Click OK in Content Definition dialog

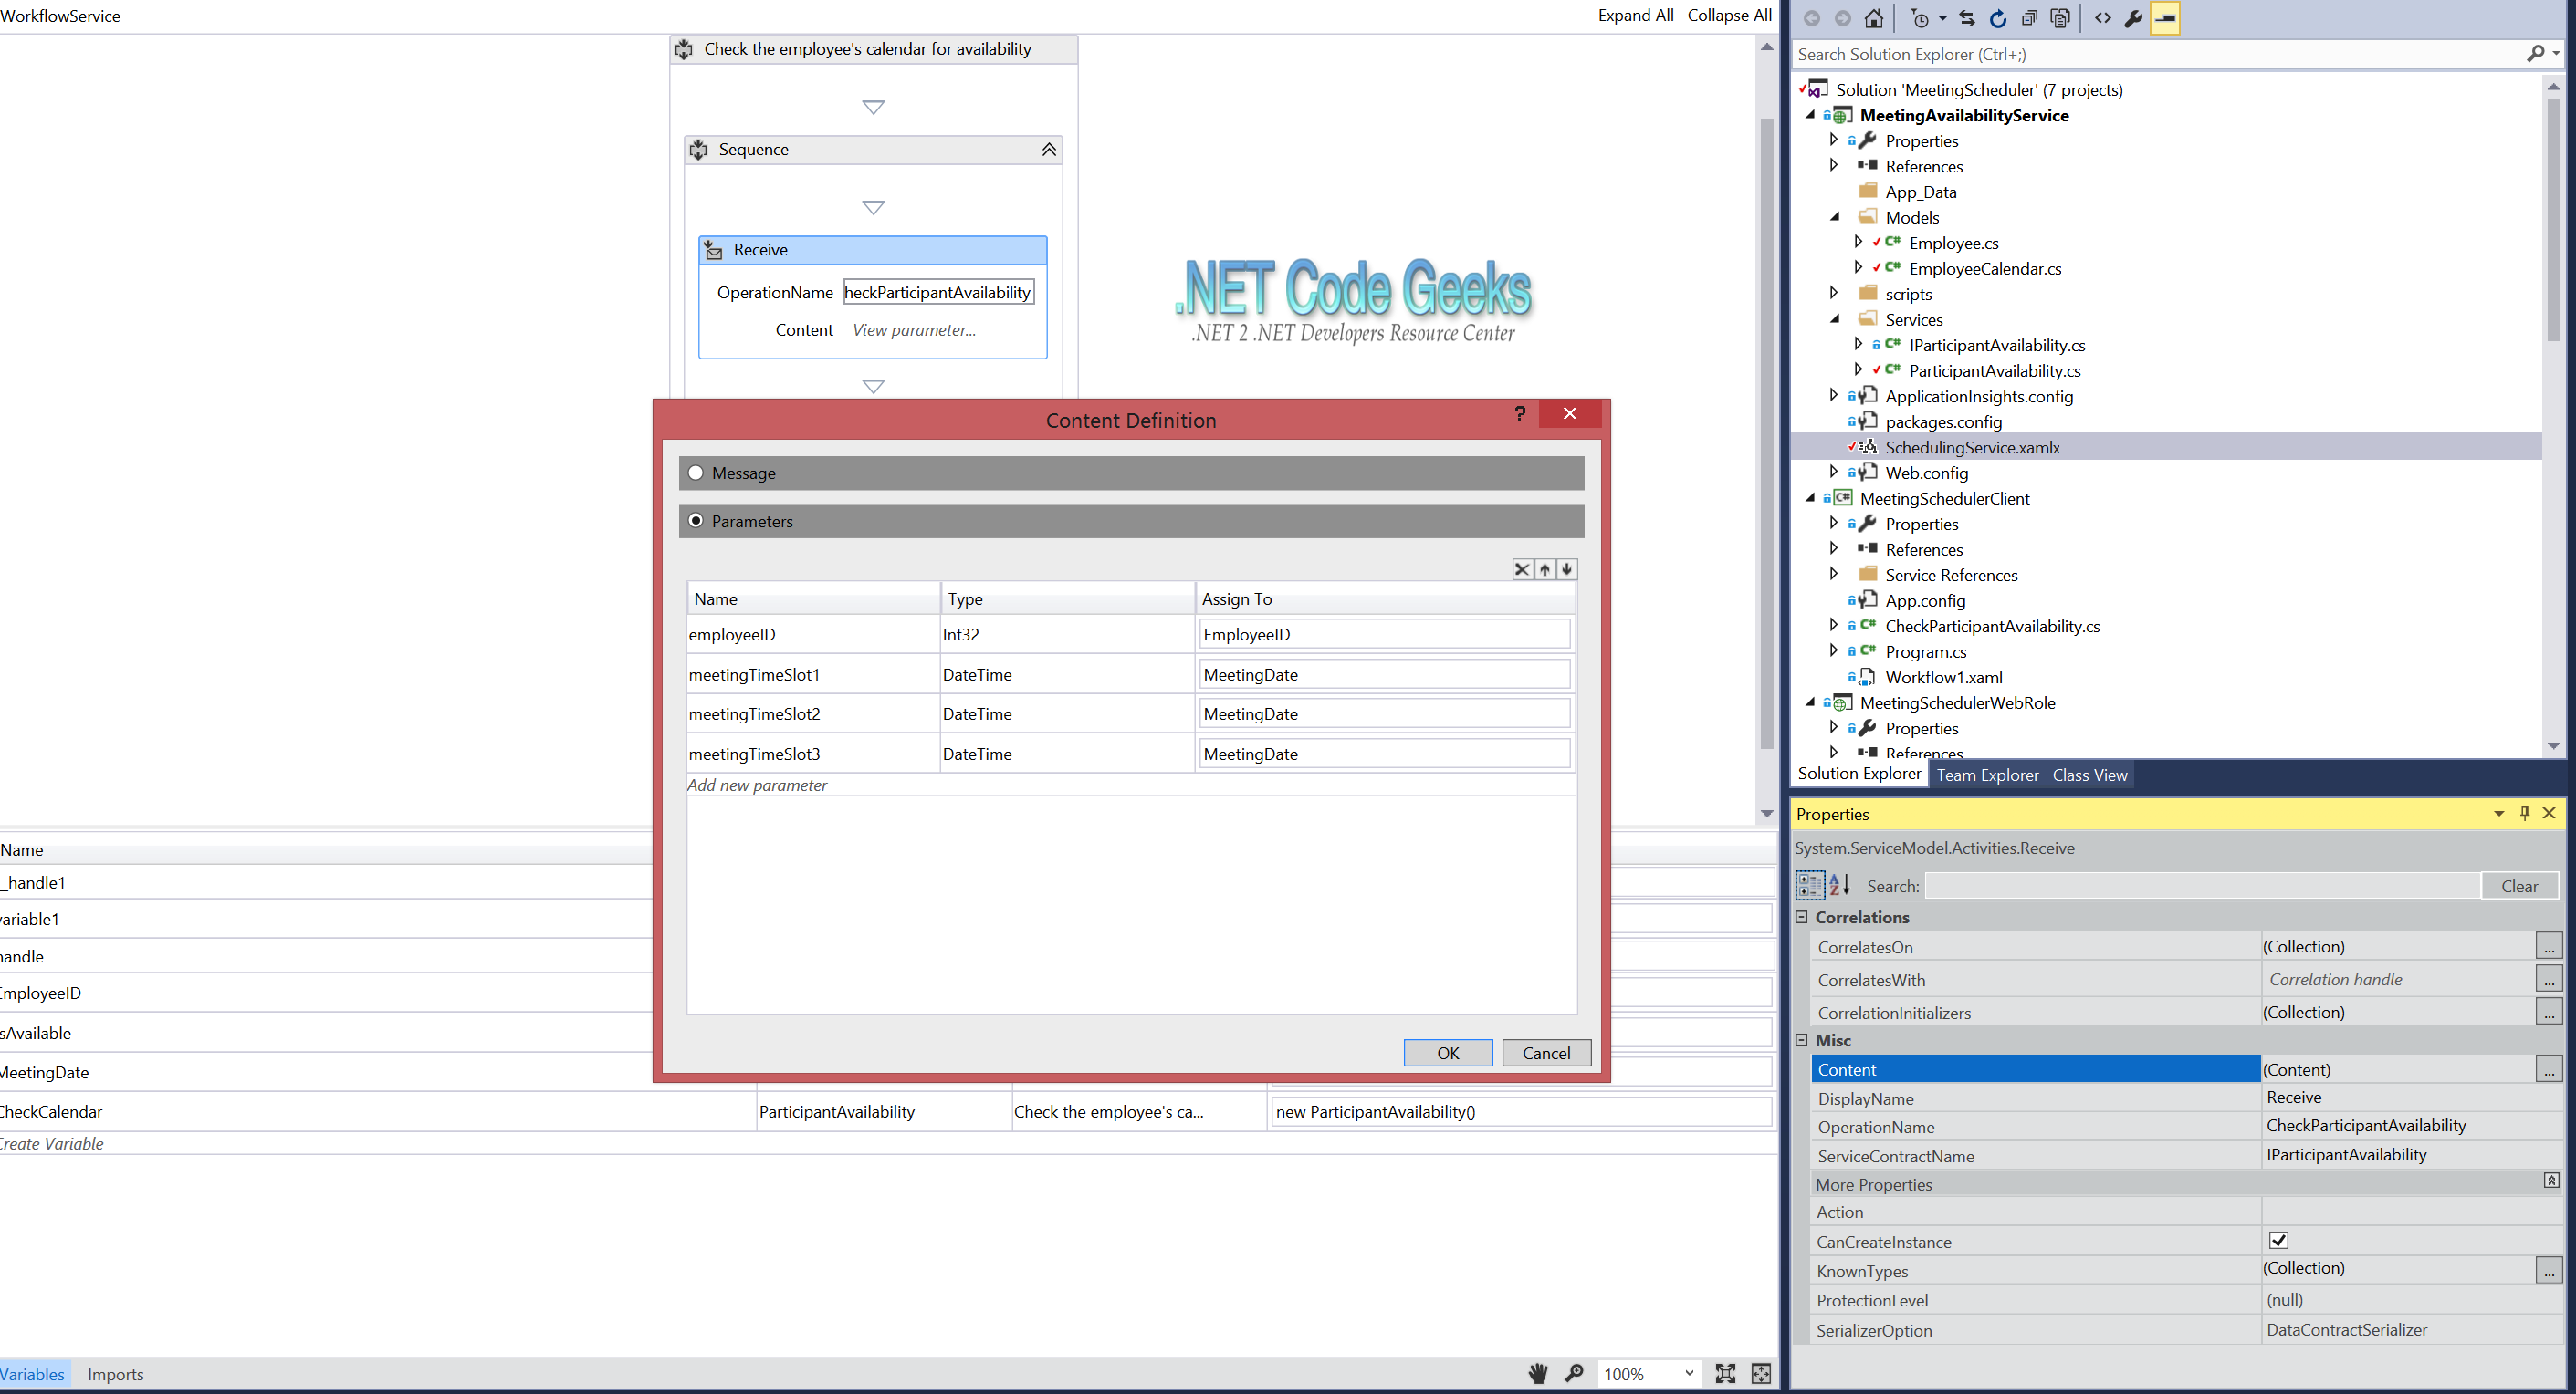click(1447, 1052)
